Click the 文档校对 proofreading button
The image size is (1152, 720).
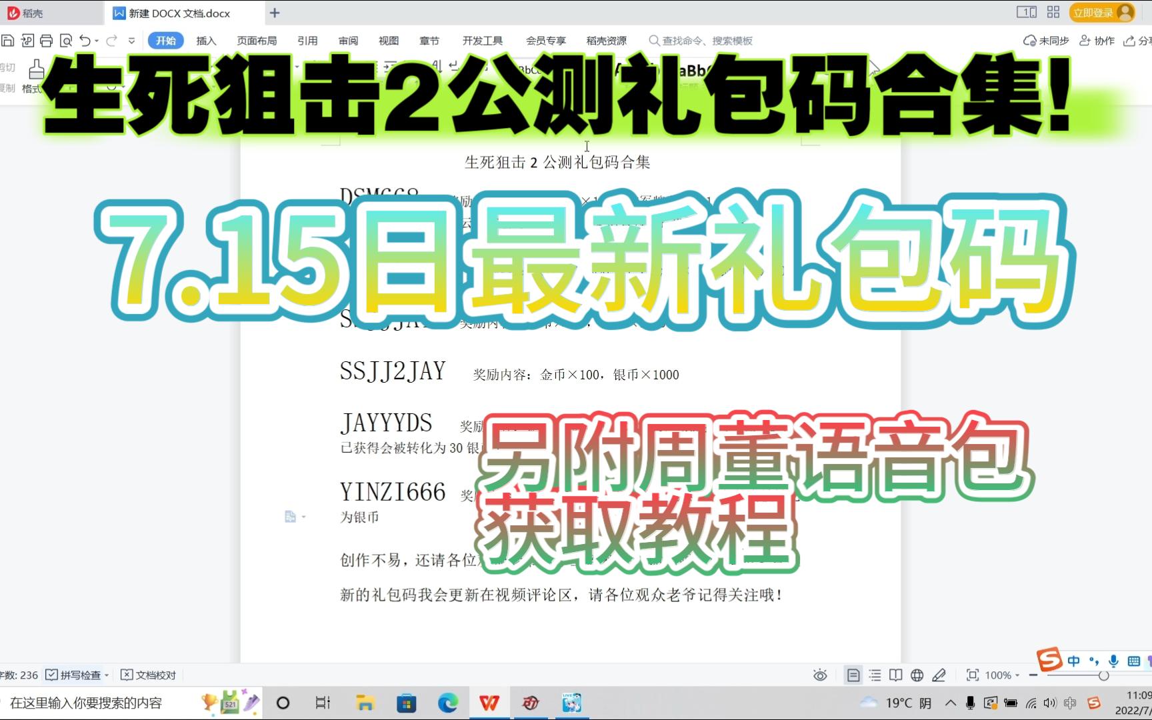point(148,675)
